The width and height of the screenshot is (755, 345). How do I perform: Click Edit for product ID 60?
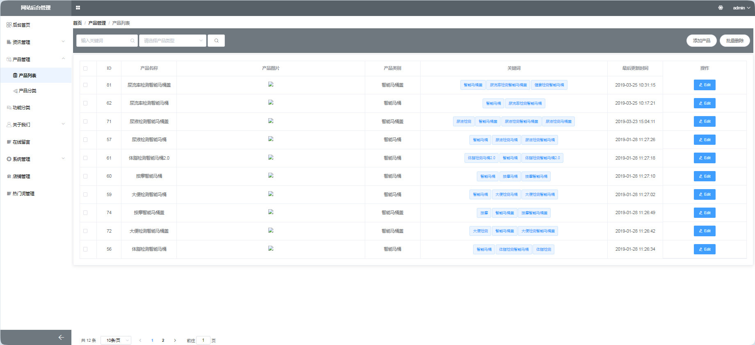pos(705,176)
